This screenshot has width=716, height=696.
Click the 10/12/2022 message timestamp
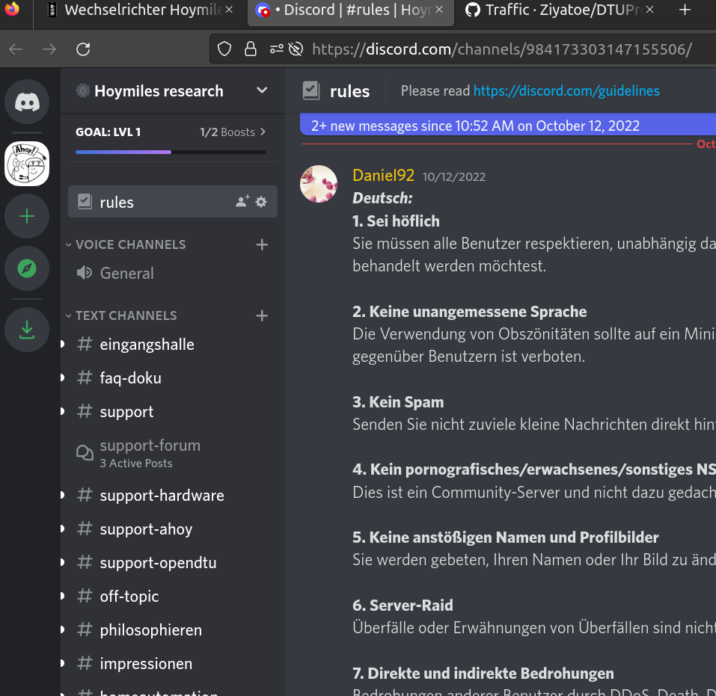[454, 176]
